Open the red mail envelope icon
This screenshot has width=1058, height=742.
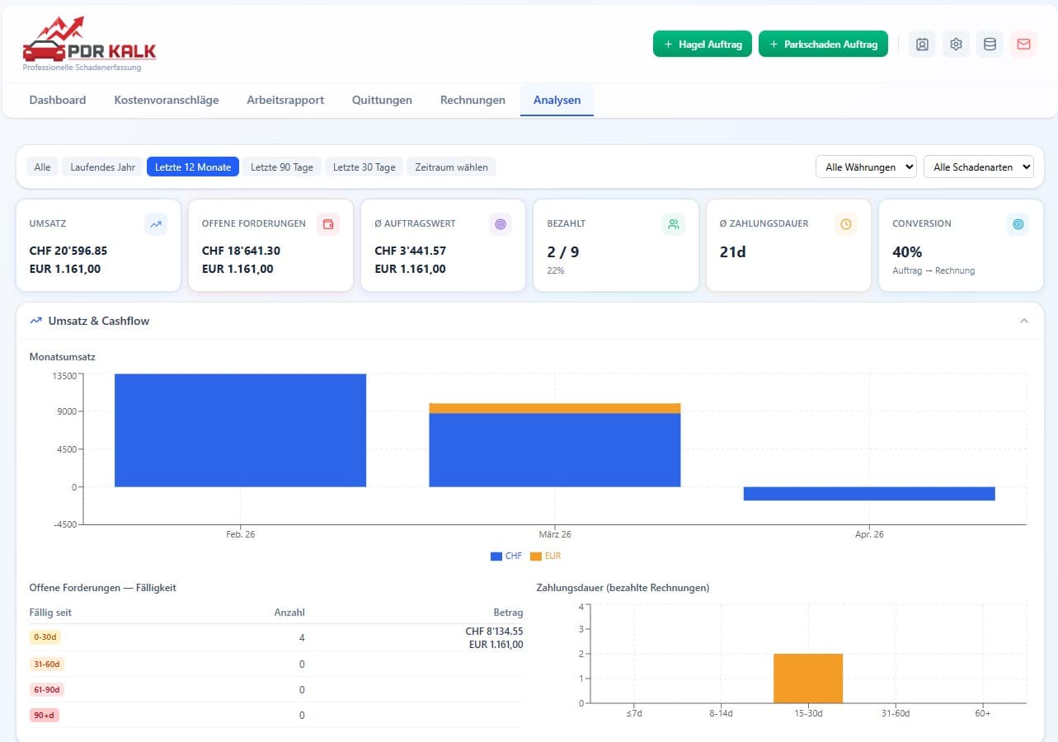coord(1023,44)
